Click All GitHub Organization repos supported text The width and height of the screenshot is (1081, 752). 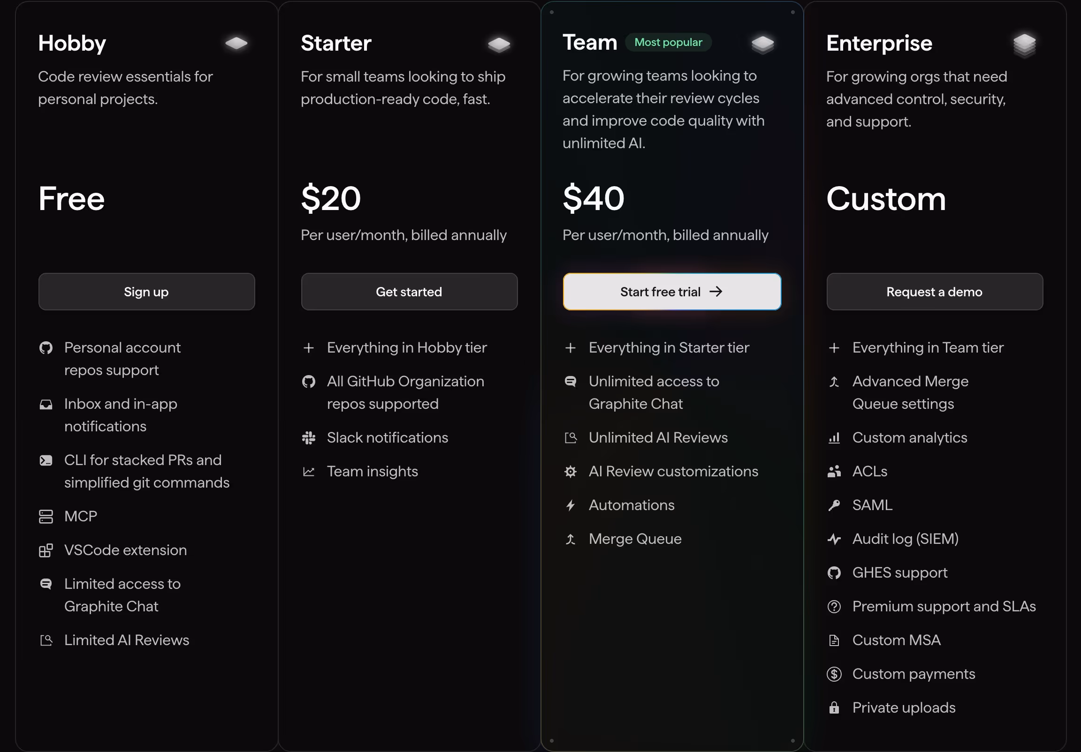tap(405, 392)
